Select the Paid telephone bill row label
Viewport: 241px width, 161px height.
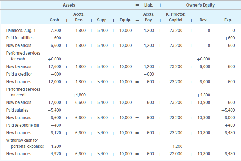point(22,125)
